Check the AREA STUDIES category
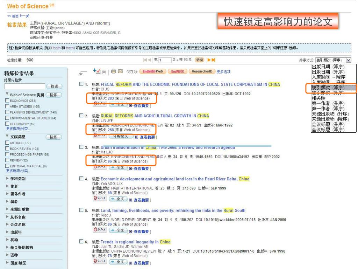 7,106
